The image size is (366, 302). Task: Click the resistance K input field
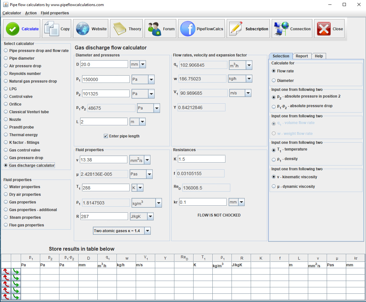(x=202, y=159)
